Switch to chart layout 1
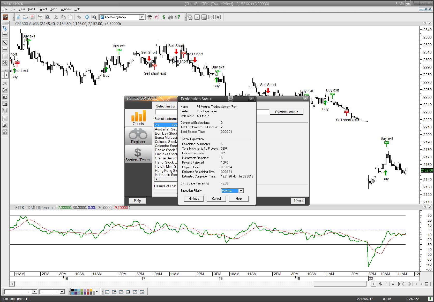Screen dimensions: 434x302 [x=107, y=292]
